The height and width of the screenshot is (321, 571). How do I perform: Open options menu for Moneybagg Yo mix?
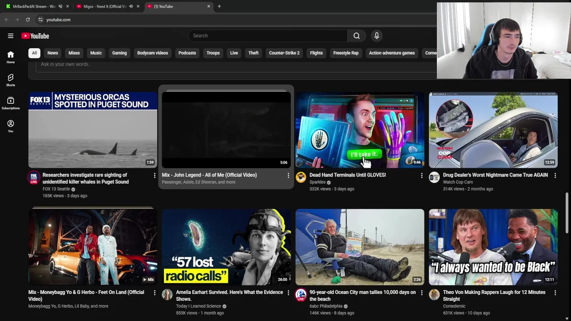(154, 293)
